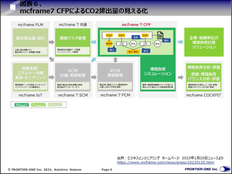This screenshot has width=232, height=174.
Task: Click the mcframe COCKPIT label
Action: tap(203, 95)
